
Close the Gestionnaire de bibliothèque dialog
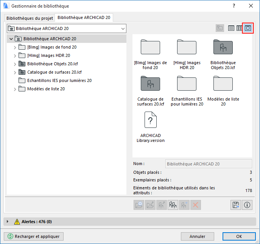pyautogui.click(x=251, y=6)
